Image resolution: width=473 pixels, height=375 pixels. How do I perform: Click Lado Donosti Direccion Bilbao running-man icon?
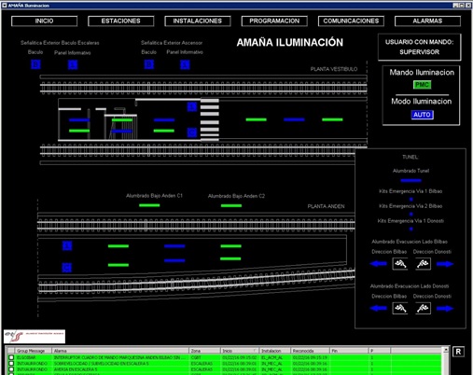[x=400, y=309]
